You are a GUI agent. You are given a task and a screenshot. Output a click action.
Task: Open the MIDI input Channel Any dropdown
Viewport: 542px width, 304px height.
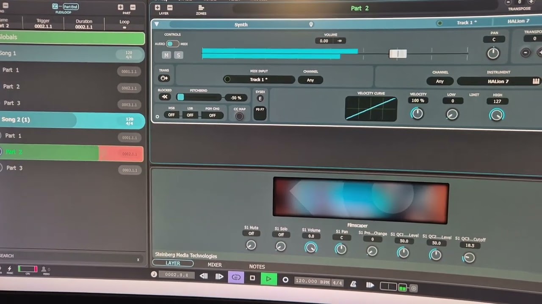310,80
